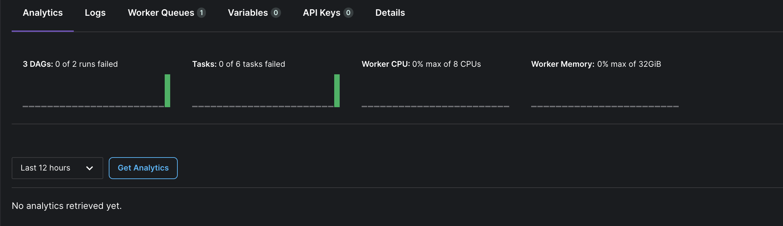Open the API Keys tab
This screenshot has height=226, width=783.
pyautogui.click(x=322, y=13)
